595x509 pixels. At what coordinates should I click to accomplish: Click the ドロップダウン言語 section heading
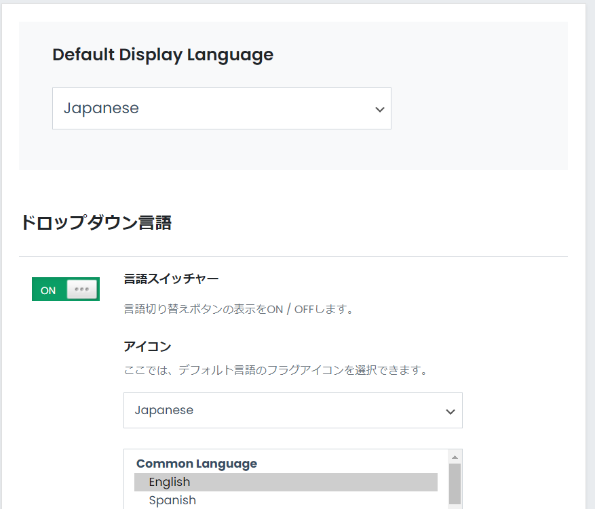click(x=96, y=222)
